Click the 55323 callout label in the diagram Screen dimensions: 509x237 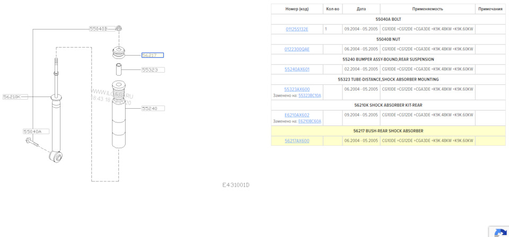click(153, 70)
